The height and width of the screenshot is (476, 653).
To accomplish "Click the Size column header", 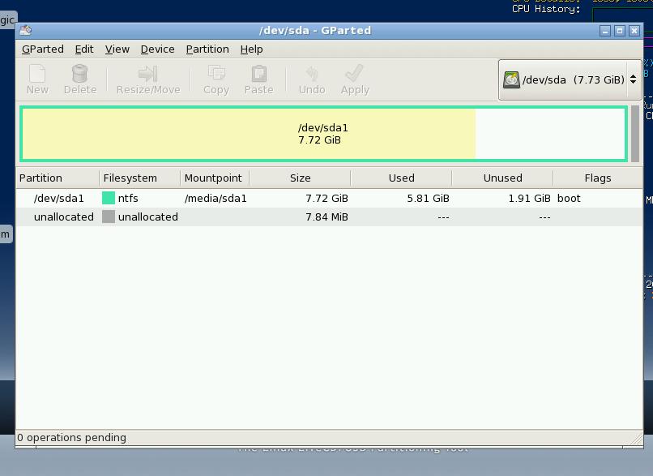I will [300, 178].
